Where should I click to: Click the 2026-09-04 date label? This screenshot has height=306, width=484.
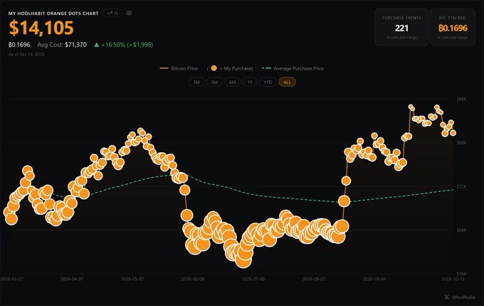click(374, 279)
